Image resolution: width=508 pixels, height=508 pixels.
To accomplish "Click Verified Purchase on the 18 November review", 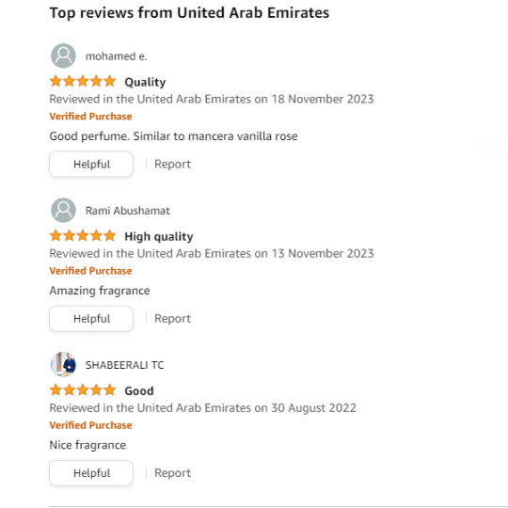I will point(90,117).
